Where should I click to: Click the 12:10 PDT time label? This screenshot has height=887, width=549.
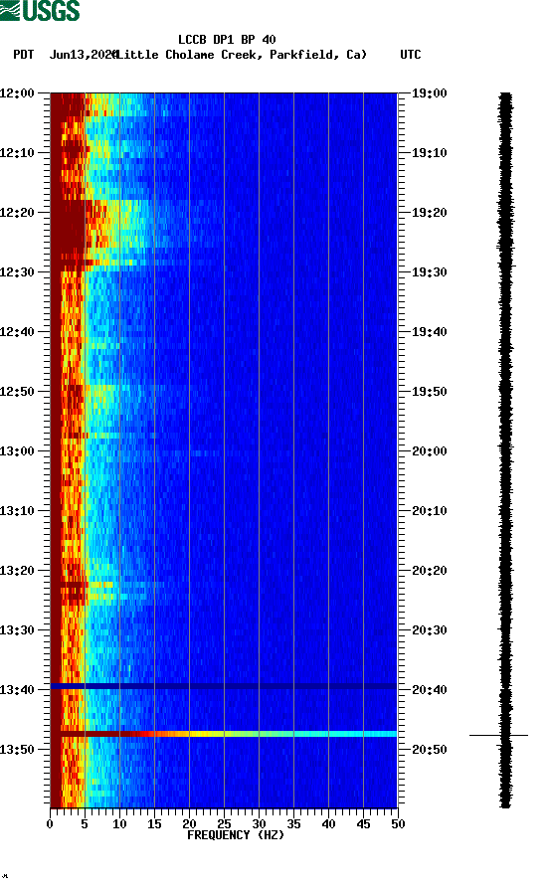18,153
